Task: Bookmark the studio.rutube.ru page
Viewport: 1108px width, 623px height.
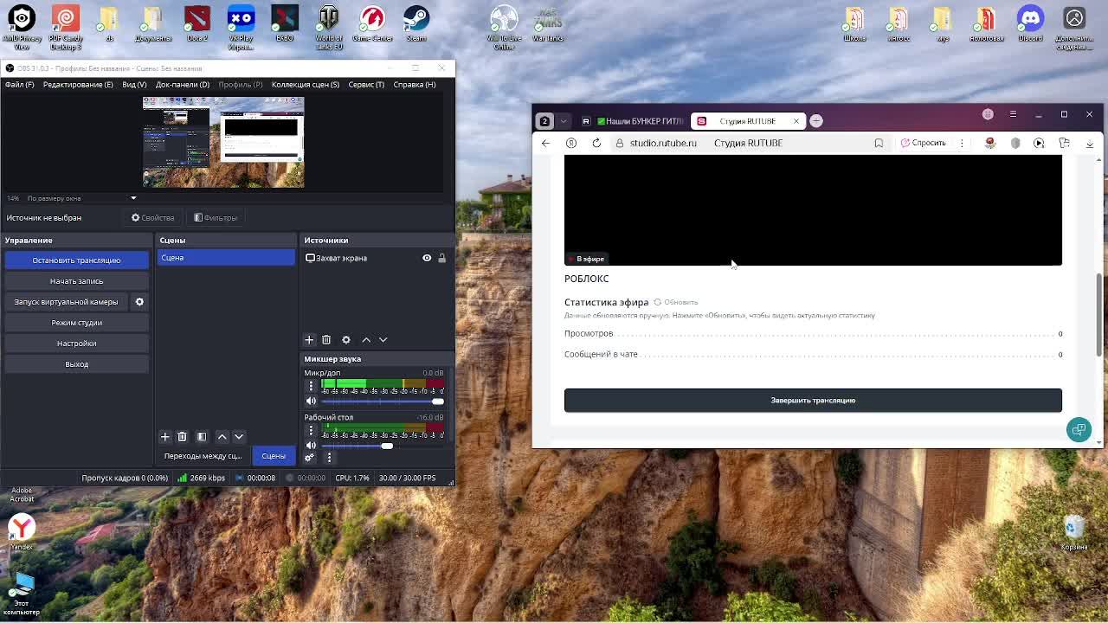Action: point(879,143)
